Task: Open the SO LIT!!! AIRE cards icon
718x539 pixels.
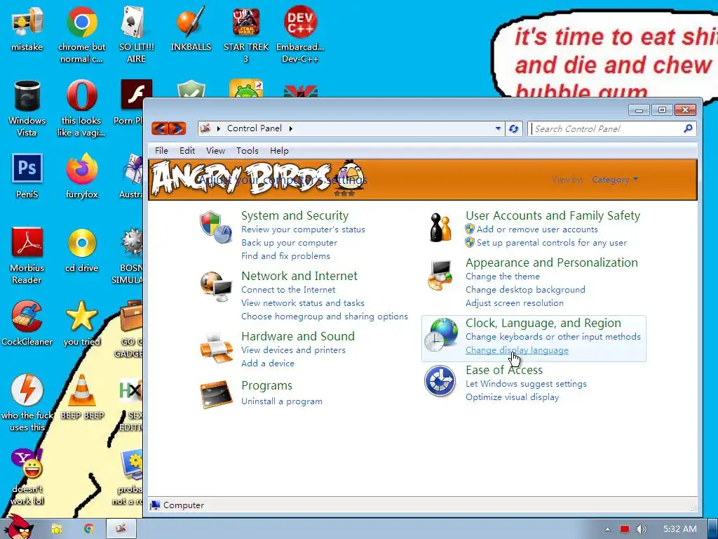Action: (136, 34)
